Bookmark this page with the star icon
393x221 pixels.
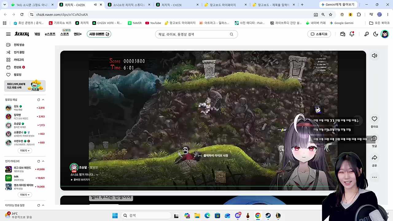330,14
